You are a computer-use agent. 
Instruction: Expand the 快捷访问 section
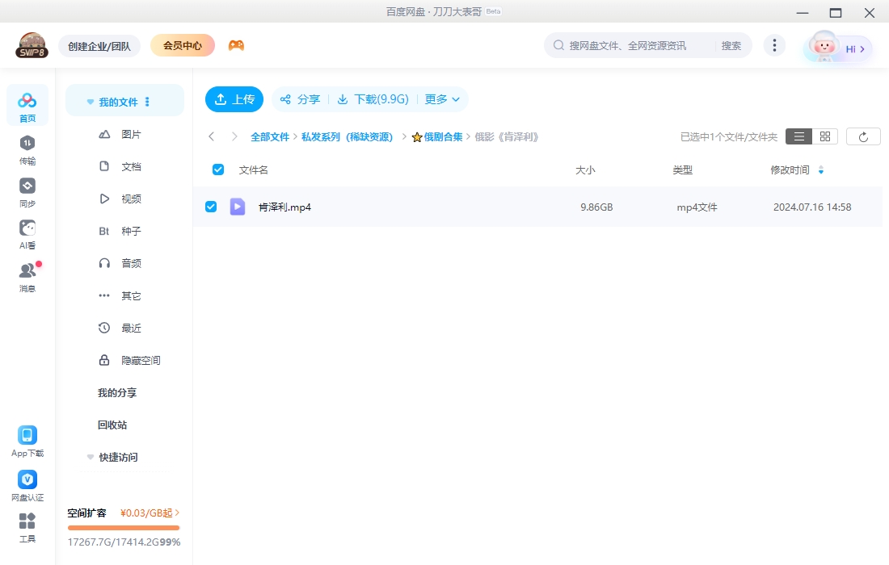[90, 457]
